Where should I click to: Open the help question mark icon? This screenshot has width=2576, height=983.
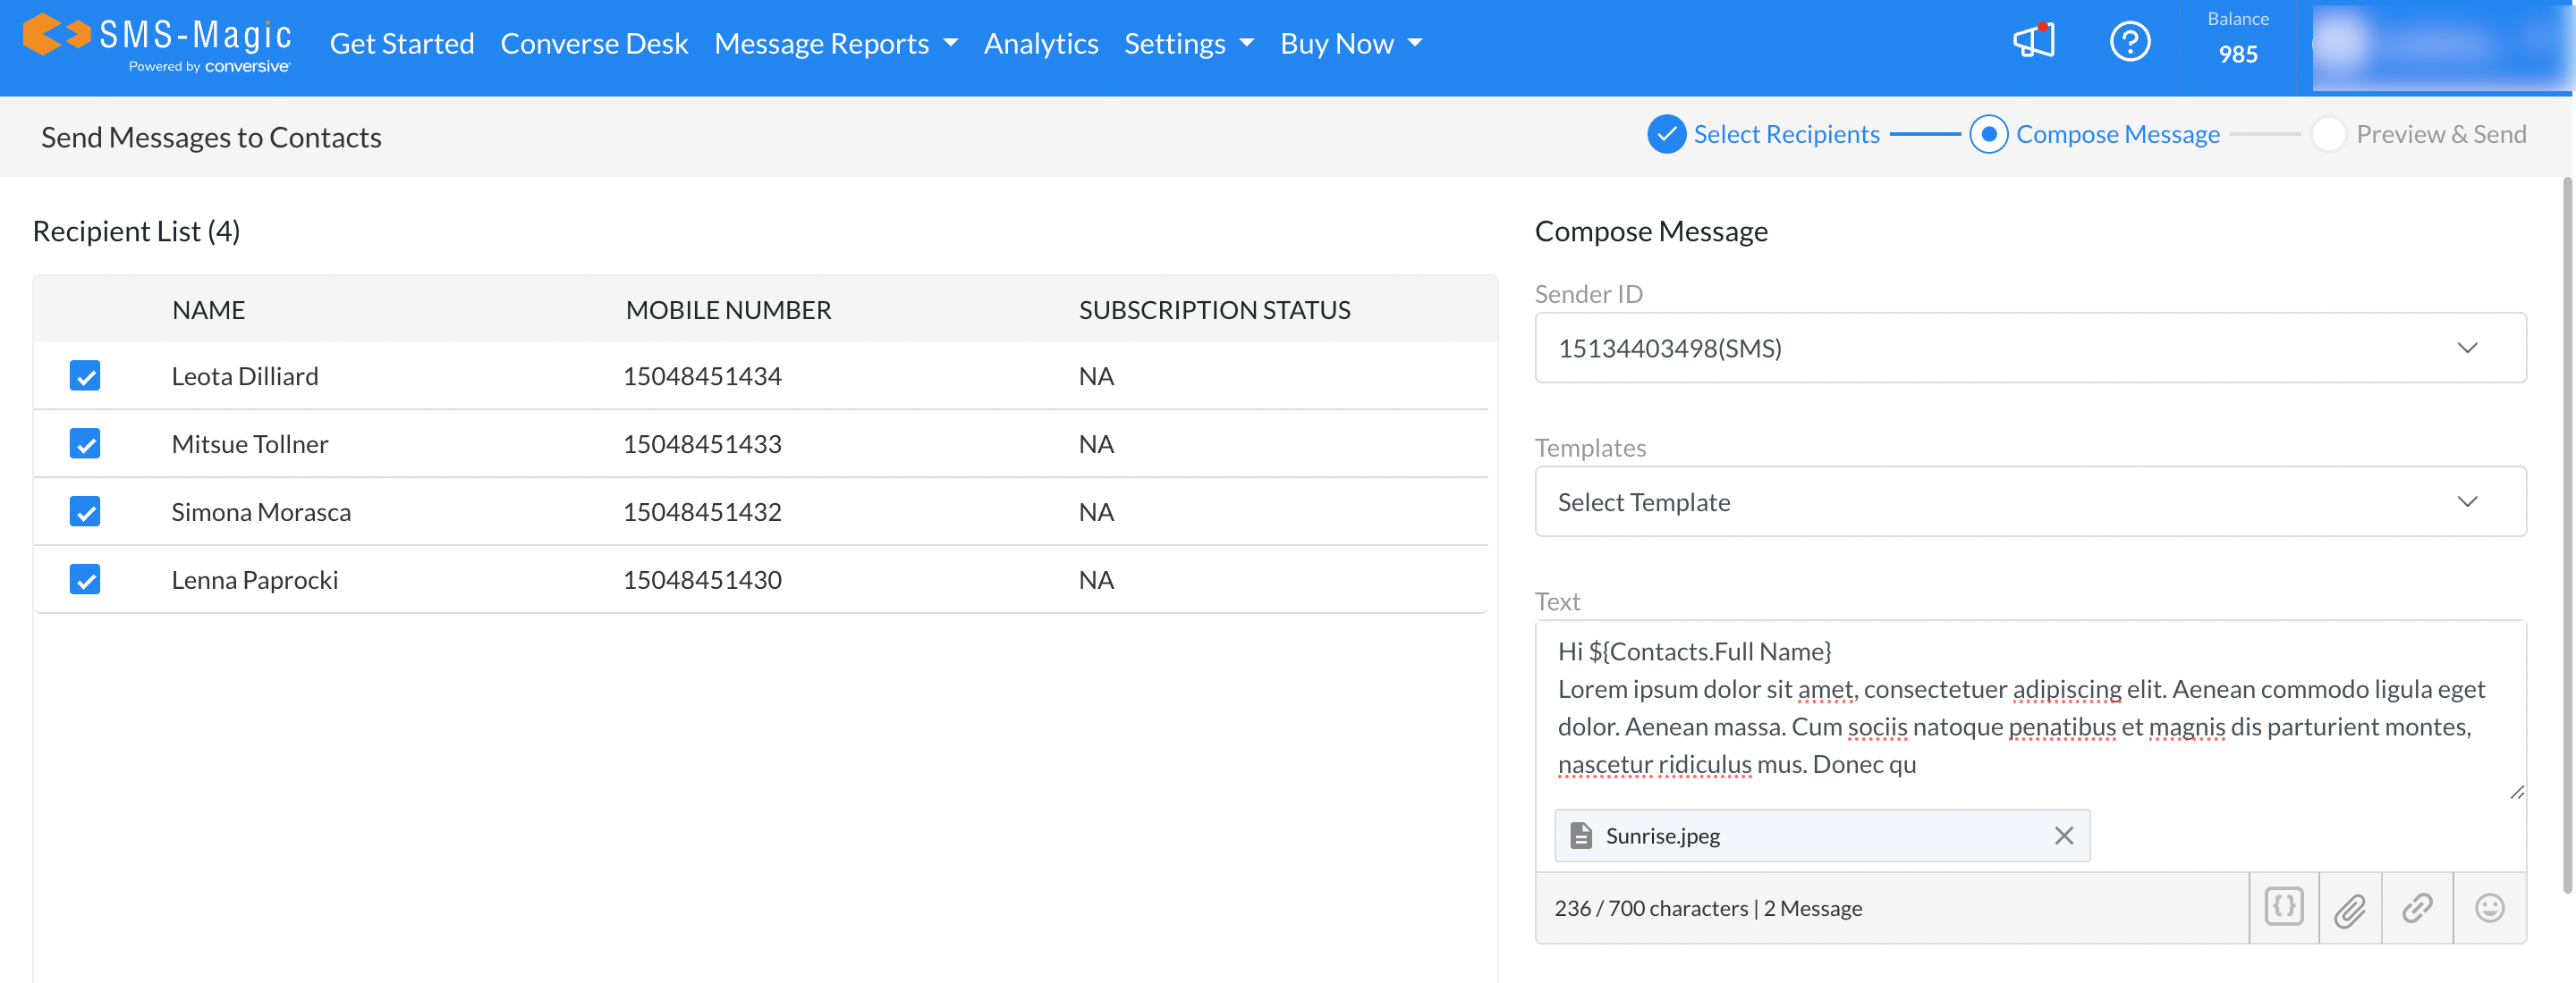2129,42
